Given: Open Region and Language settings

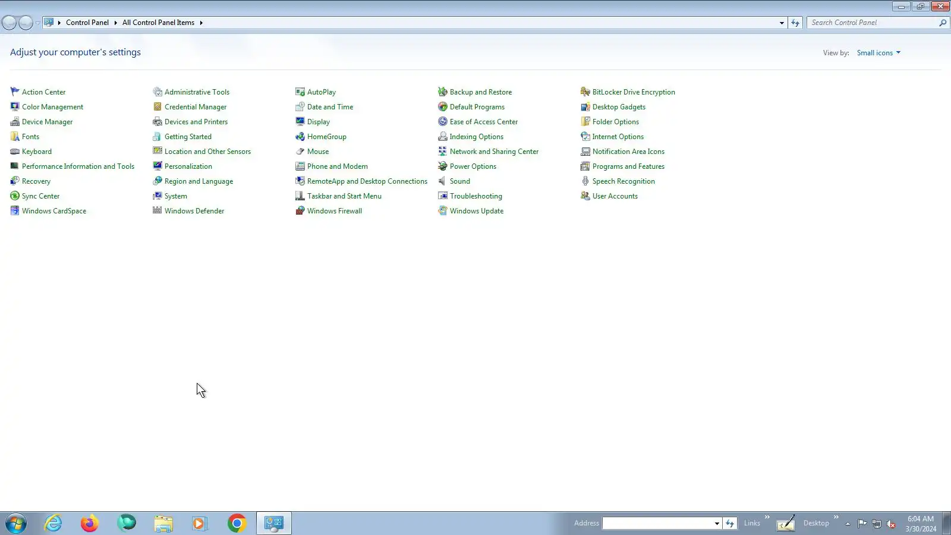Looking at the screenshot, I should coord(199,181).
